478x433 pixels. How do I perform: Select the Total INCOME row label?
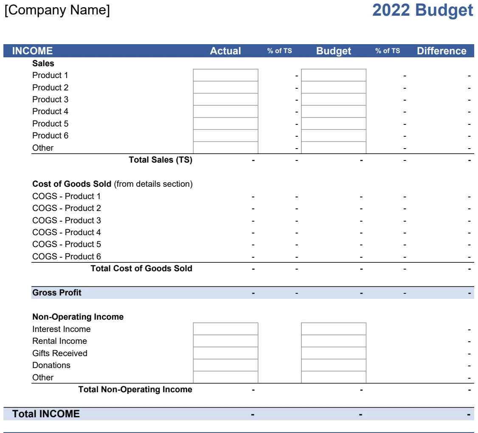point(46,414)
